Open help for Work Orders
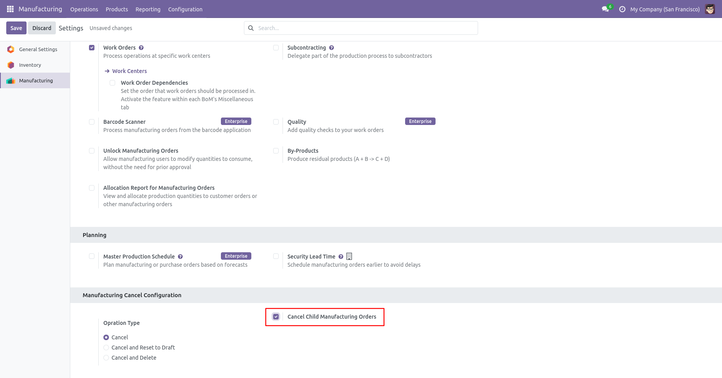The height and width of the screenshot is (378, 722). coord(141,48)
